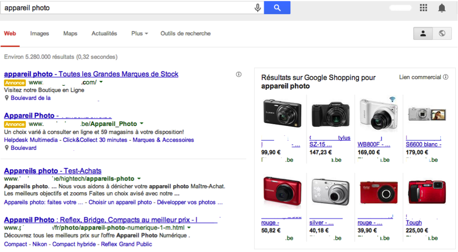Open the Google apps grid icon
The height and width of the screenshot is (252, 458).
(424, 8)
